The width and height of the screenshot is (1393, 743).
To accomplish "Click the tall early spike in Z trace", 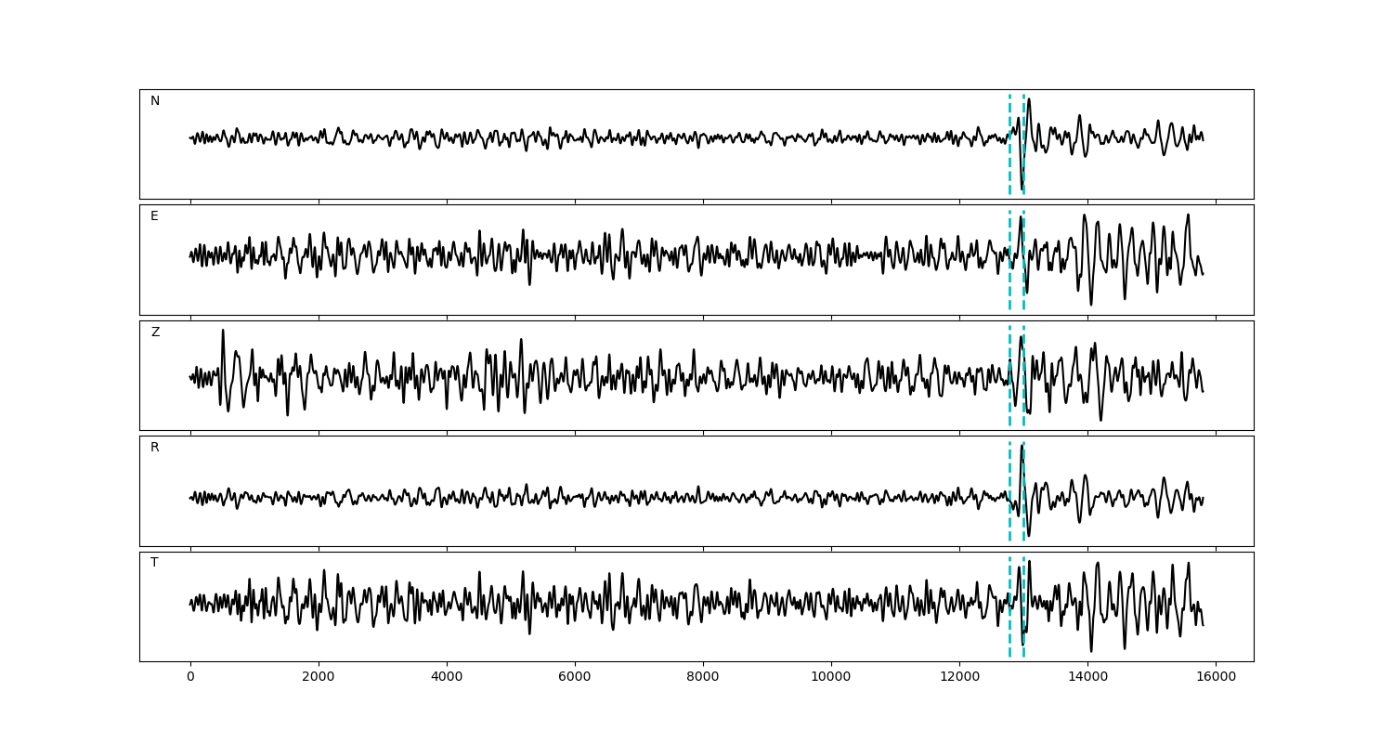I will pos(223,332).
